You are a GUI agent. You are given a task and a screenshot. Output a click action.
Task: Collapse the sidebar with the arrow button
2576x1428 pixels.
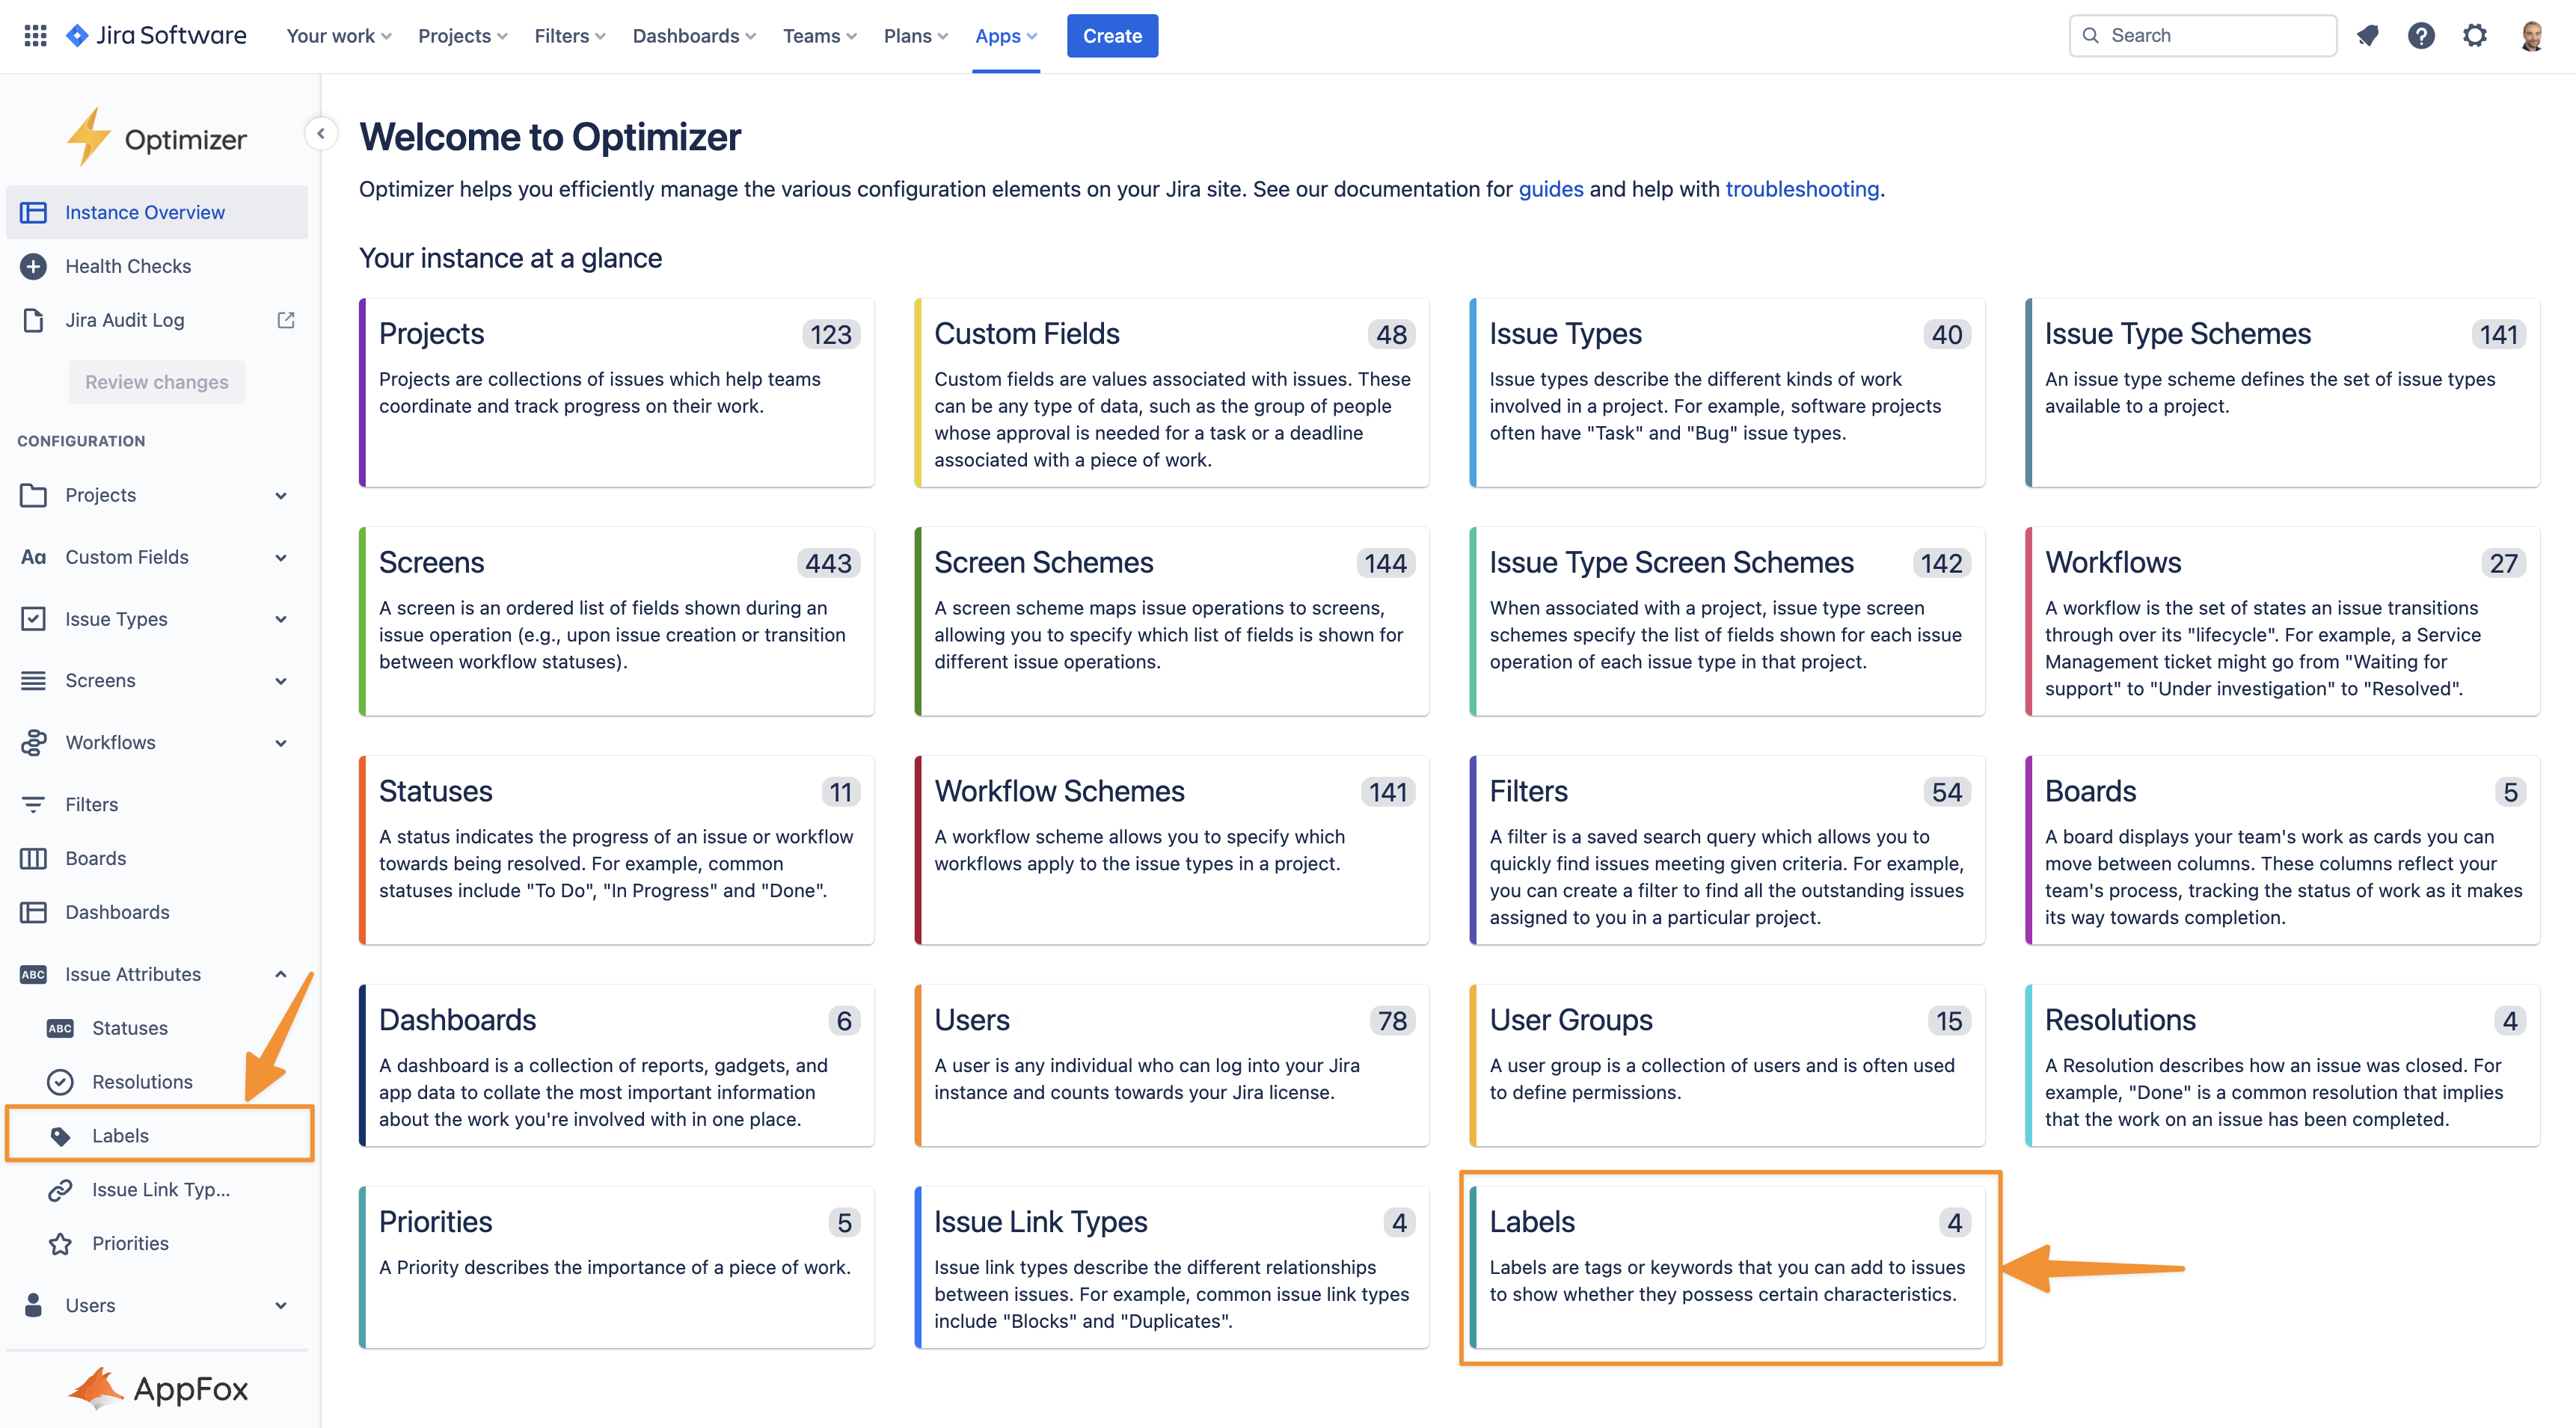pyautogui.click(x=321, y=133)
